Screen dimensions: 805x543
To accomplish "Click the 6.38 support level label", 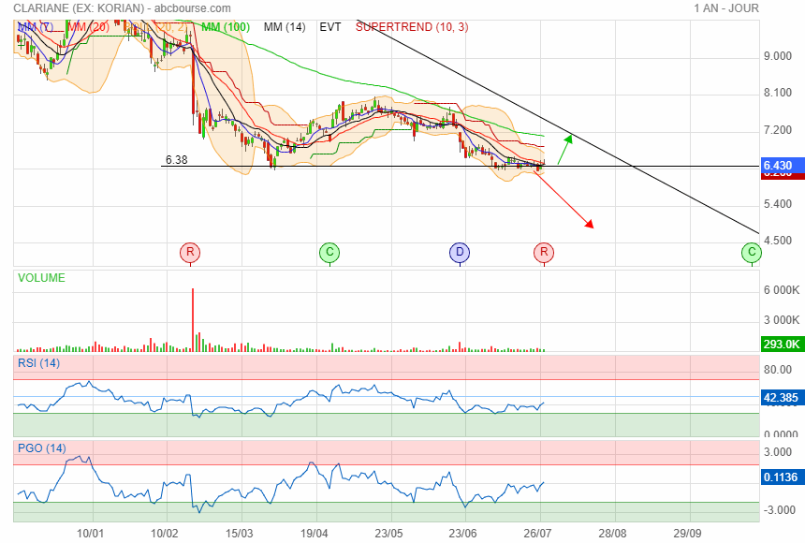I will pos(177,160).
